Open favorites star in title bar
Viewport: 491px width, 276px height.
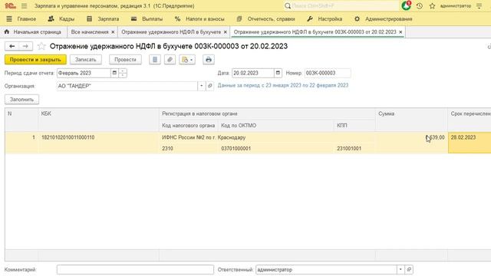[433, 6]
